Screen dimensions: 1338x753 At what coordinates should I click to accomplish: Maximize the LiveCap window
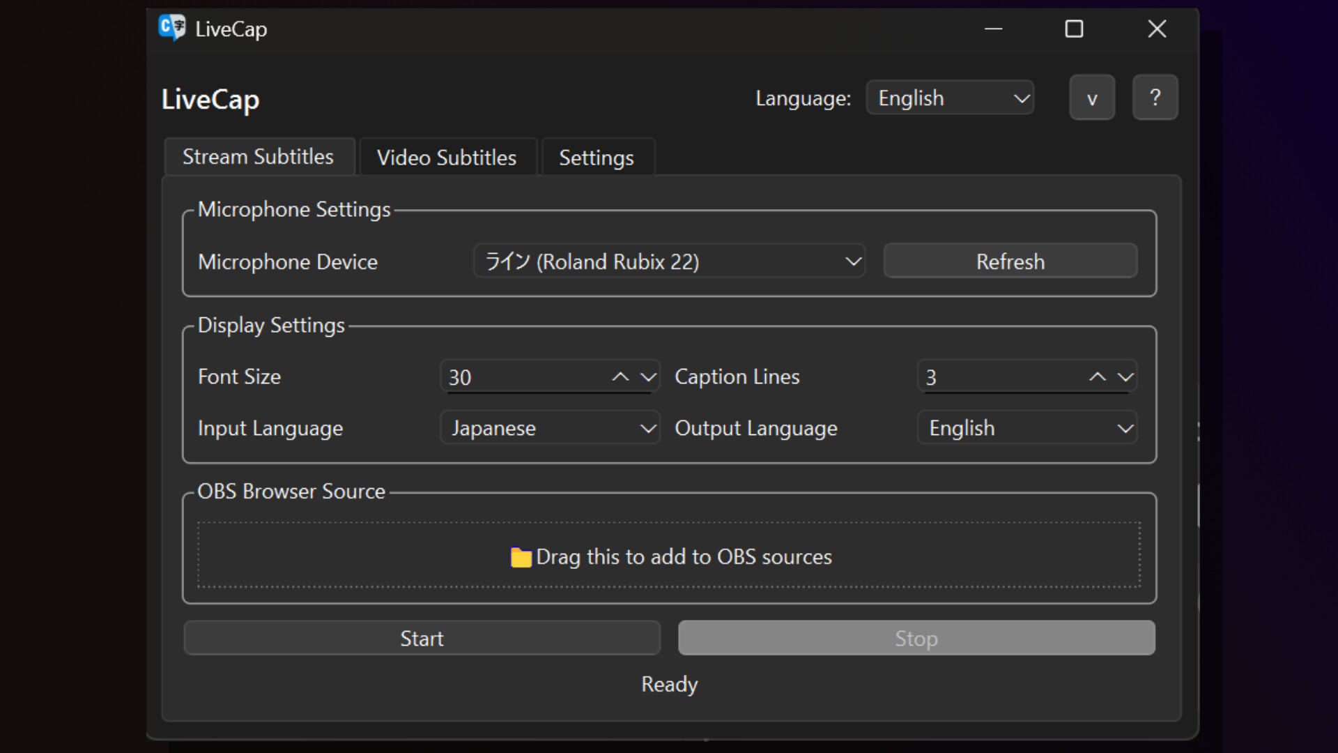[1074, 29]
